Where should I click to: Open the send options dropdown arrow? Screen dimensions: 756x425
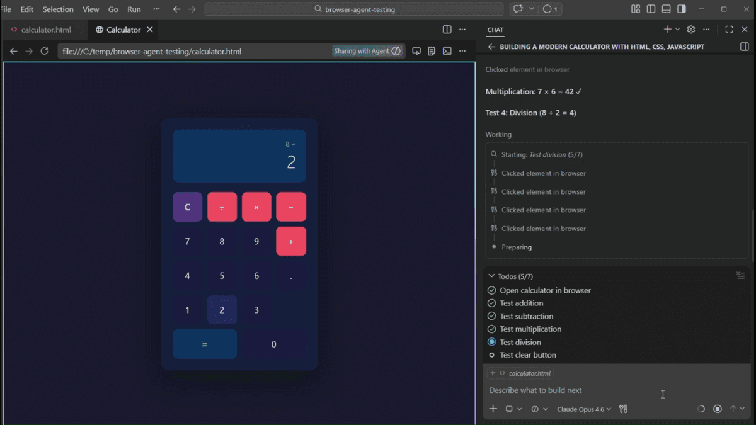point(742,409)
